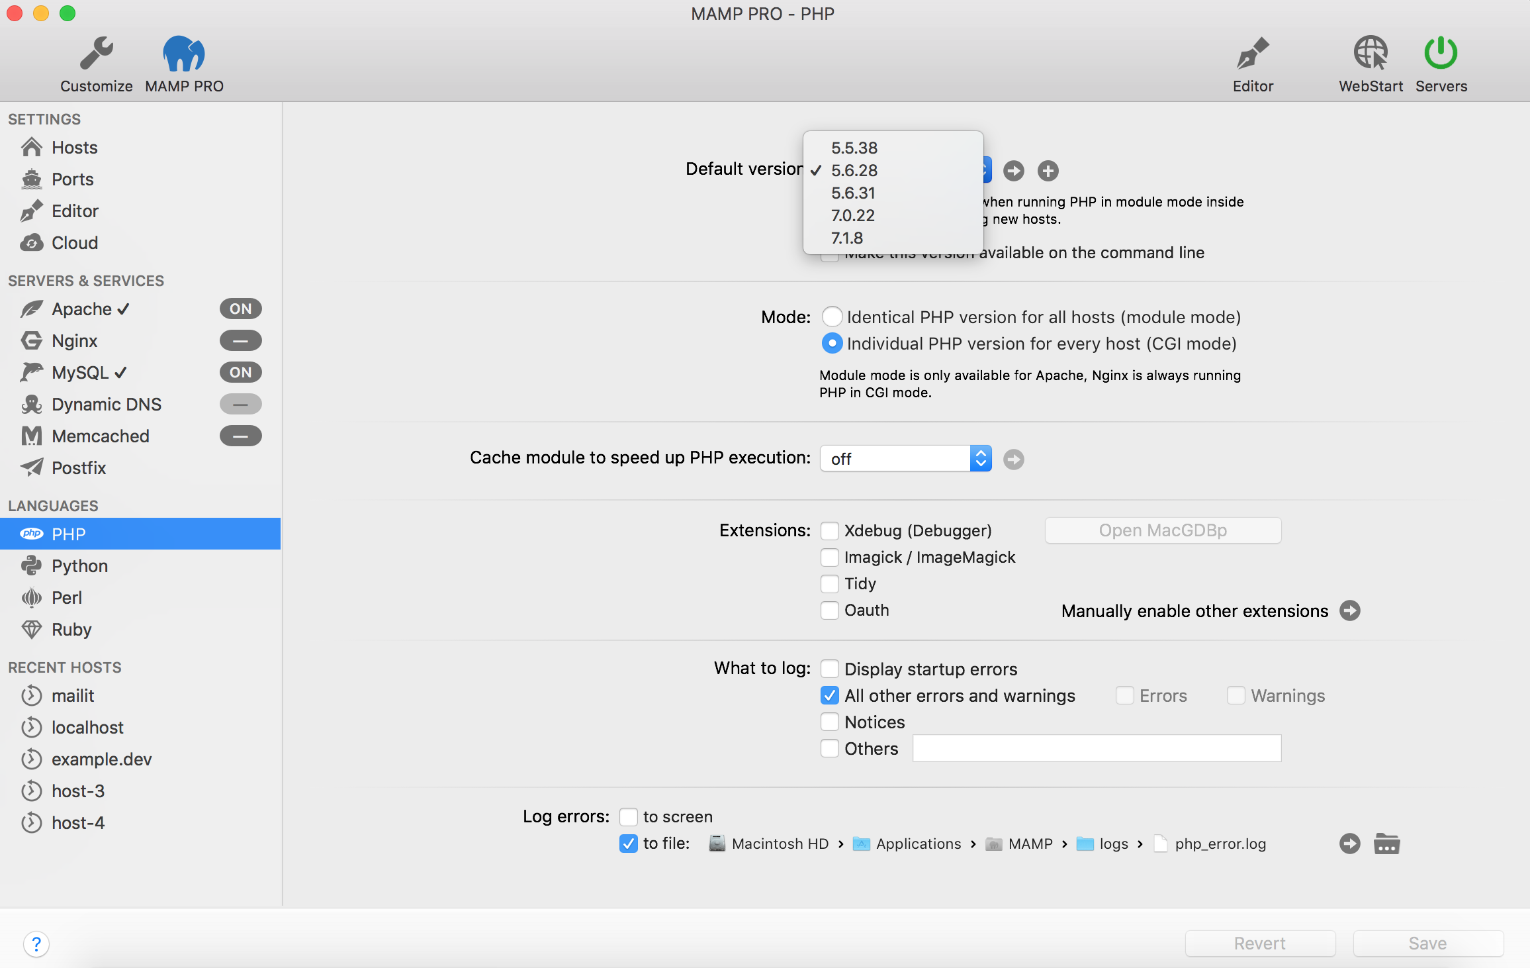Click the Revert button
Viewport: 1530px width, 968px height.
1260,943
